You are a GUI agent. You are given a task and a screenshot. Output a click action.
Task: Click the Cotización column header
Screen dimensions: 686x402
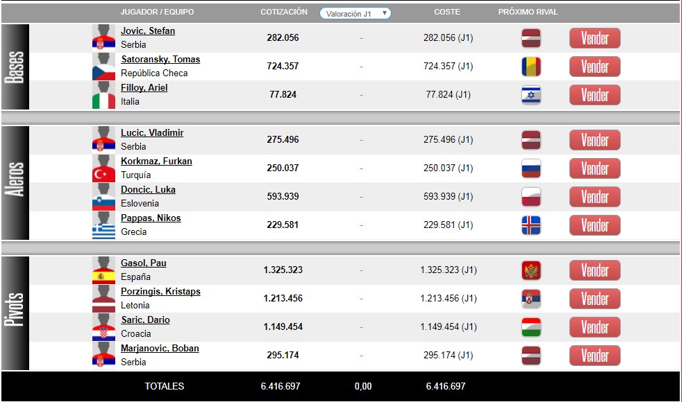pyautogui.click(x=283, y=12)
